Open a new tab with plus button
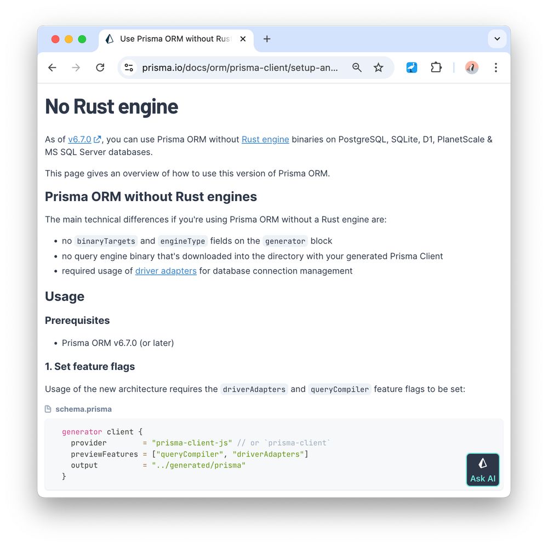 267,39
